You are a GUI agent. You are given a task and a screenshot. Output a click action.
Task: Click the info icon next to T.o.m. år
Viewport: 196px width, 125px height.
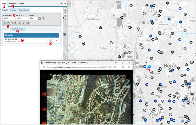click(x=23, y=16)
